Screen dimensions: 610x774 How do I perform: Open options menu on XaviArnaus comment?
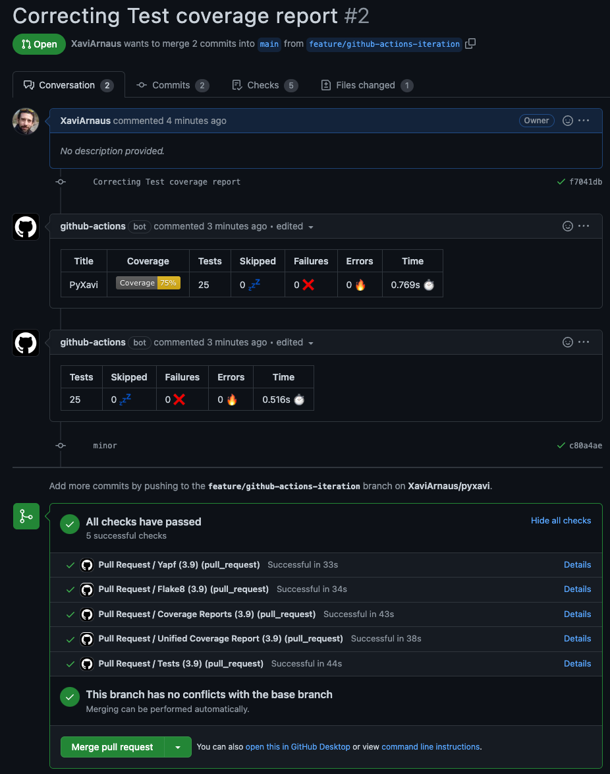tap(584, 121)
